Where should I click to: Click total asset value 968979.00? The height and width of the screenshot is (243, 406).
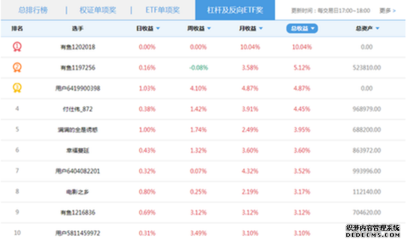click(367, 110)
